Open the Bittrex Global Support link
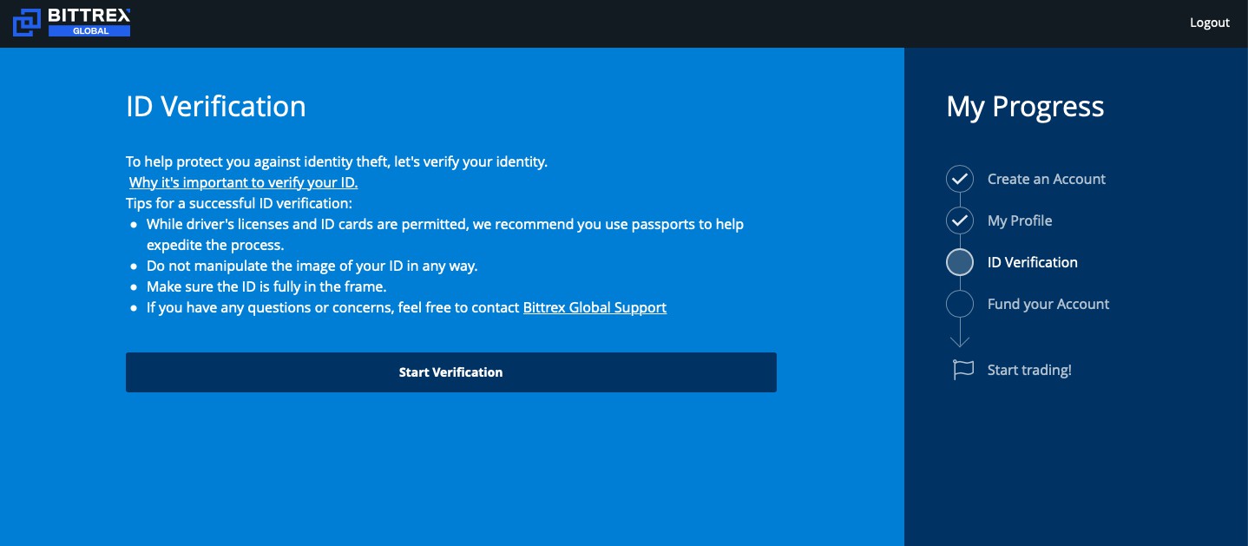 (594, 307)
